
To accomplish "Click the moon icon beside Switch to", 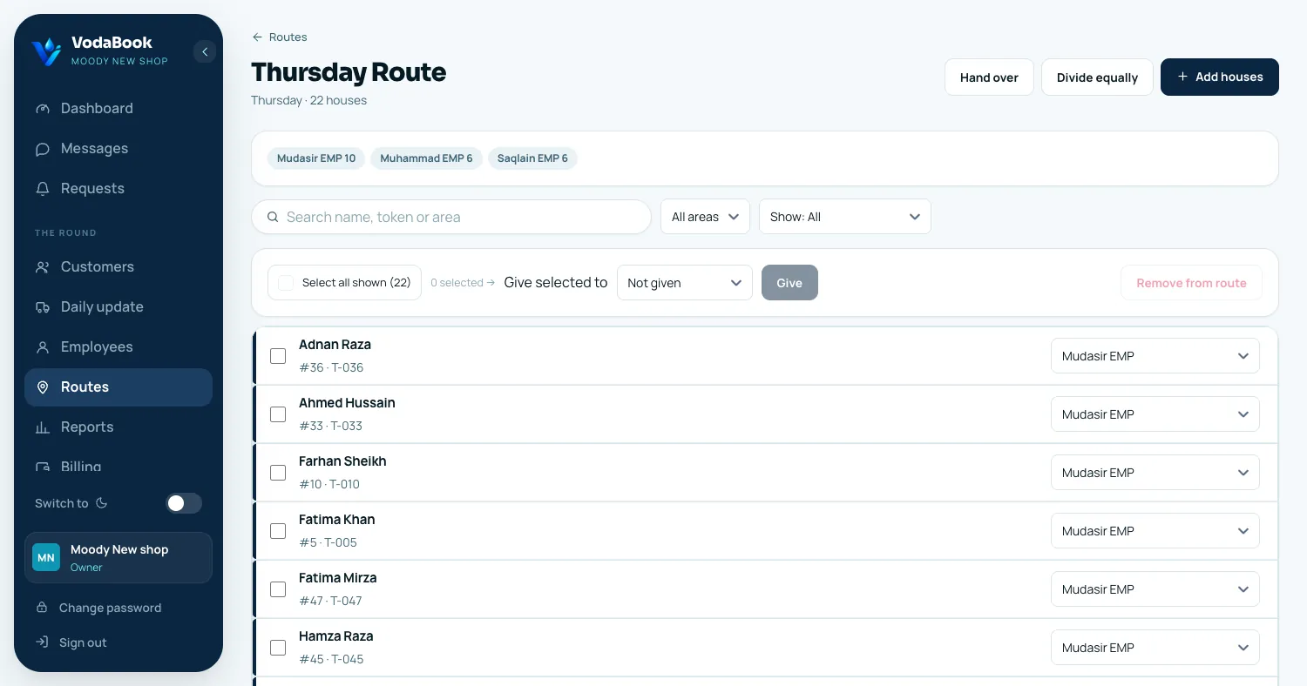I will pos(101,503).
